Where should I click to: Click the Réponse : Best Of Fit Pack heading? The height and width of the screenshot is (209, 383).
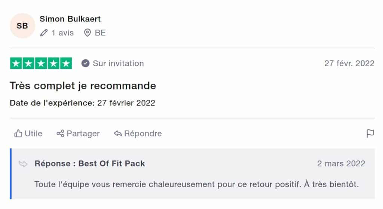90,163
